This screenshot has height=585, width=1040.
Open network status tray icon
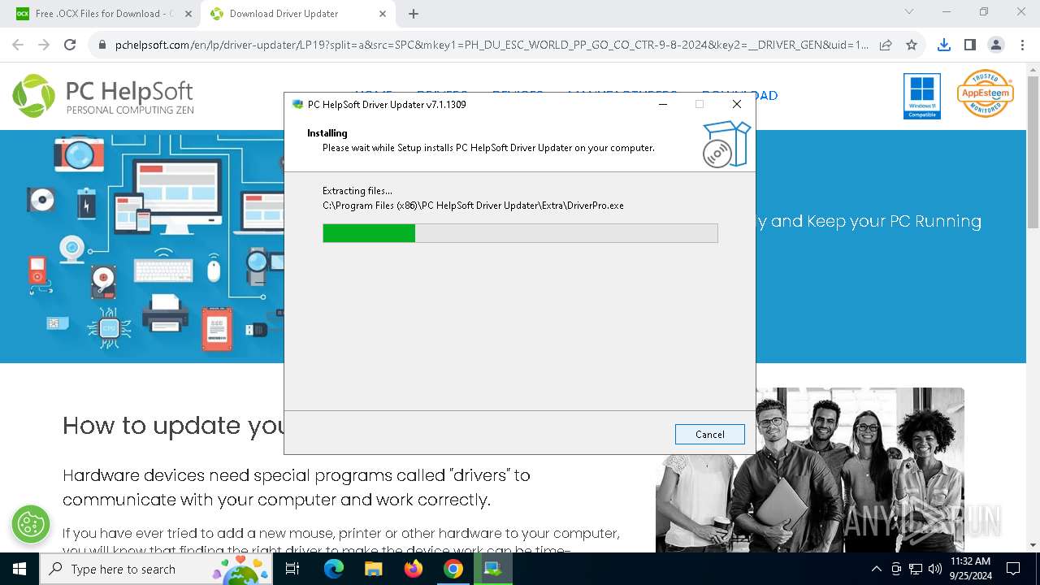[x=915, y=569]
